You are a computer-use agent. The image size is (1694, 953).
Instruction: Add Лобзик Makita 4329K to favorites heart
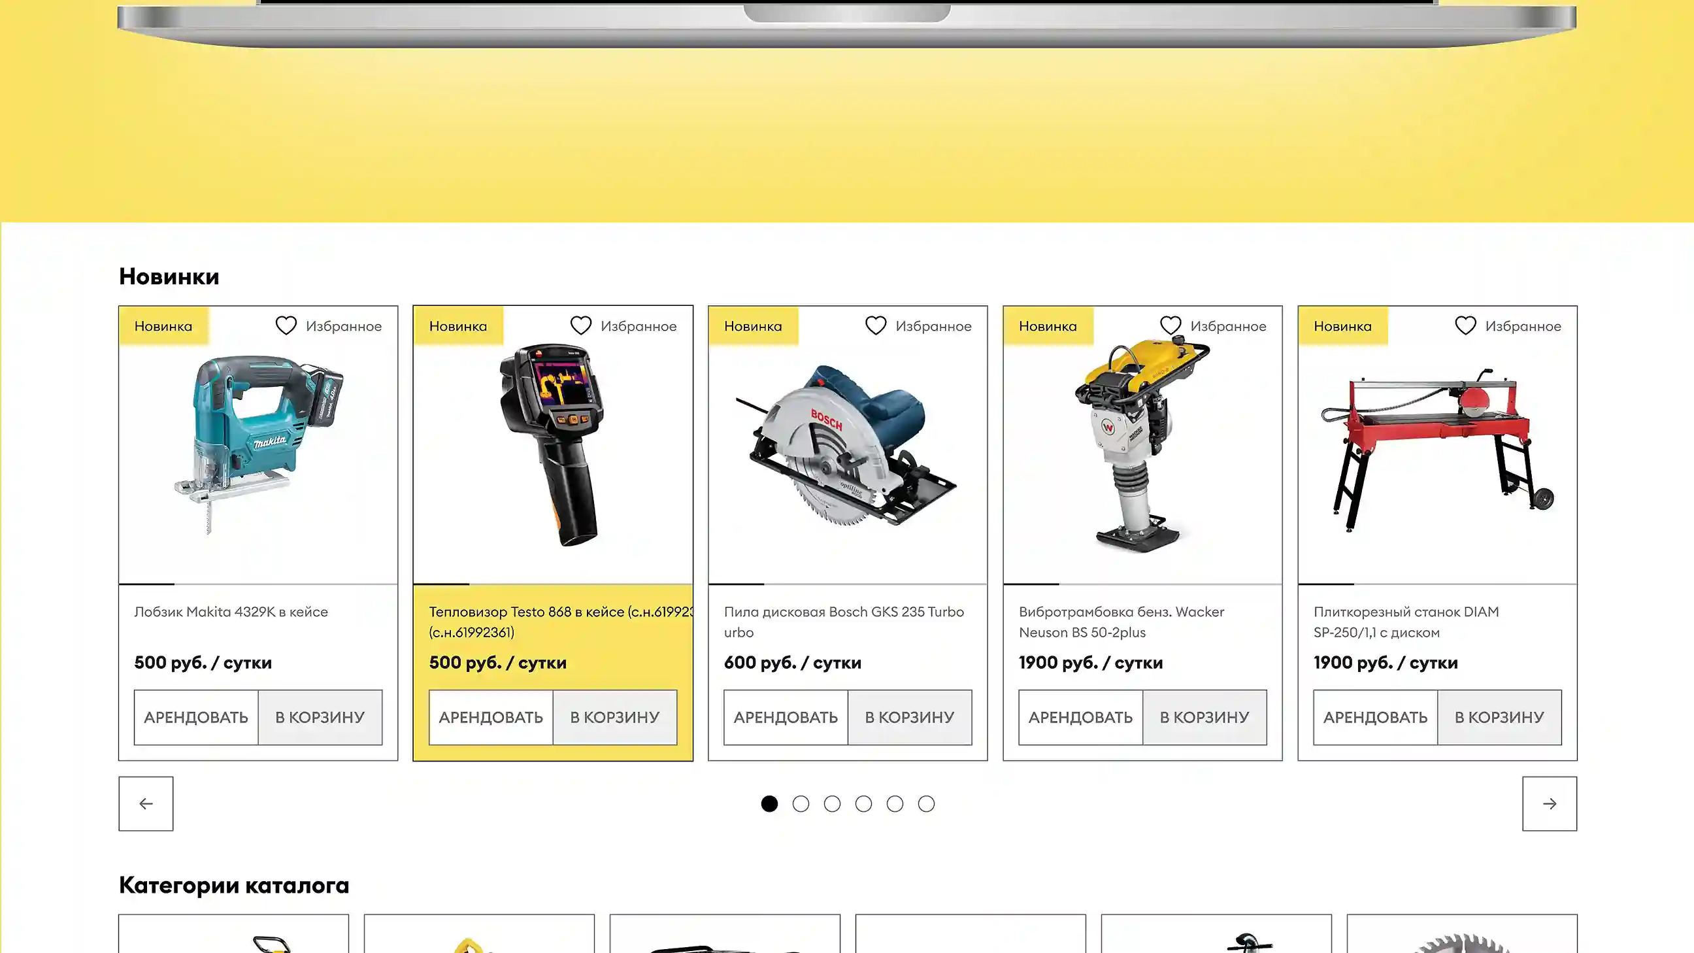286,326
